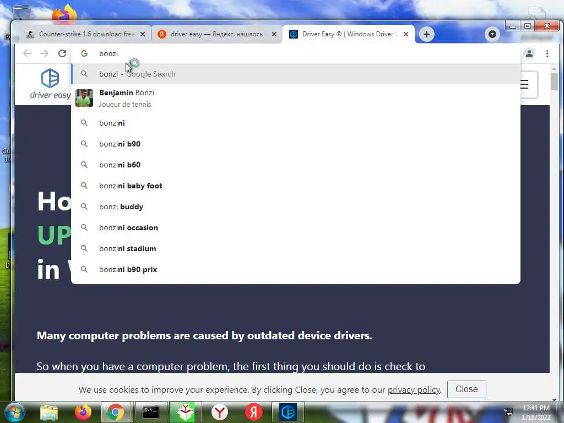Click the network tray icon
564x423 pixels.
click(508, 412)
